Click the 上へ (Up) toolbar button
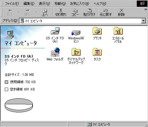Image resolution: width=148 pixels, height=127 pixels. [x=45, y=12]
